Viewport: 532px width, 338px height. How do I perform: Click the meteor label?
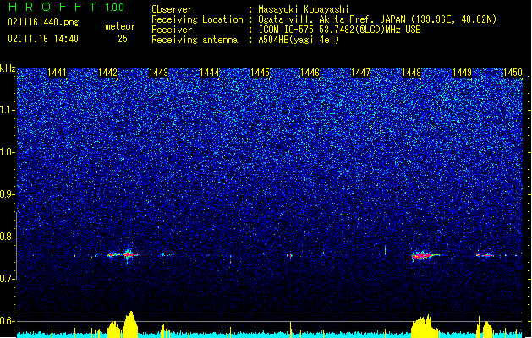(x=120, y=26)
